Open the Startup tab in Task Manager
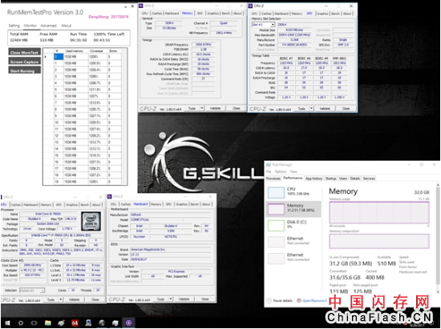The width and height of the screenshot is (441, 329). pos(330,179)
